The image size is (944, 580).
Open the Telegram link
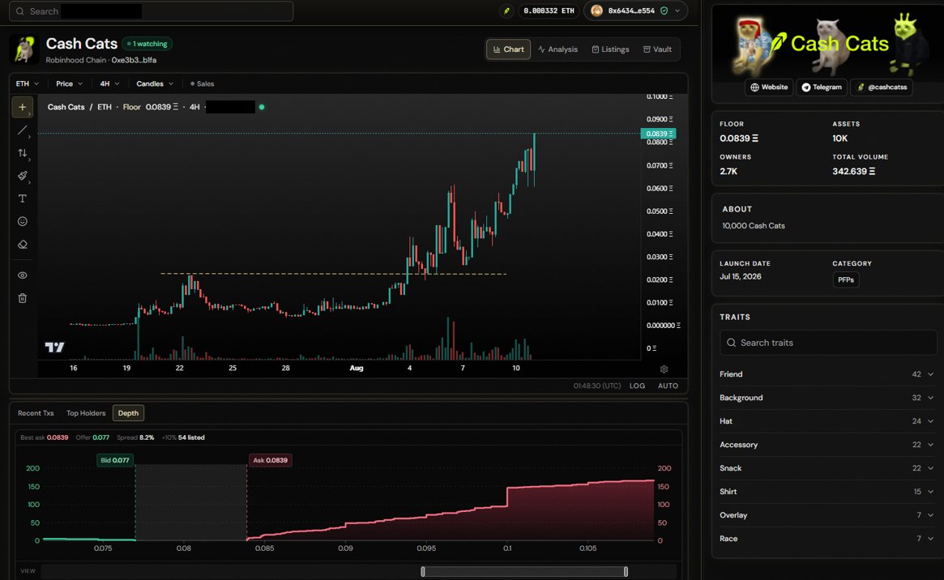pos(822,87)
